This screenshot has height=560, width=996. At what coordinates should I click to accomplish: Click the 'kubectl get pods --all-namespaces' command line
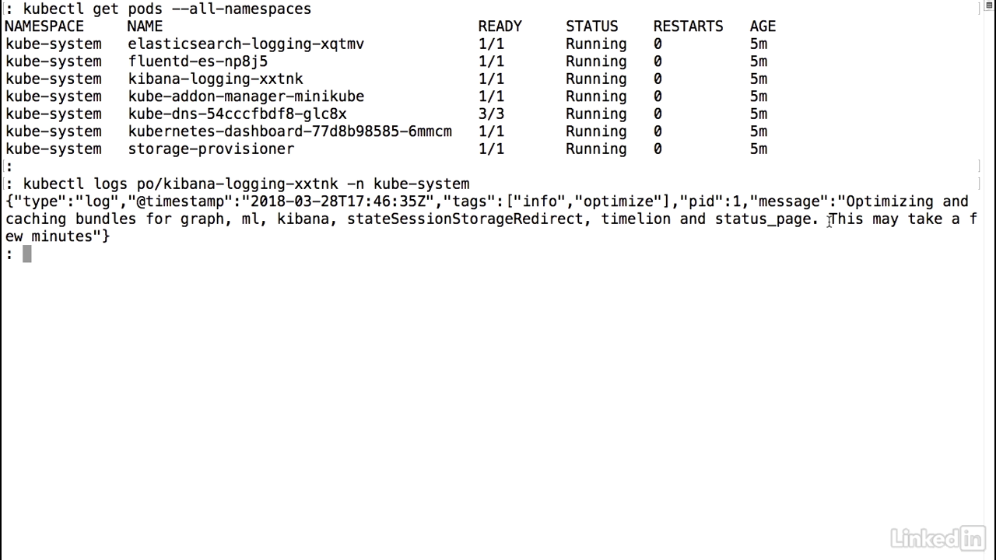pyautogui.click(x=167, y=9)
